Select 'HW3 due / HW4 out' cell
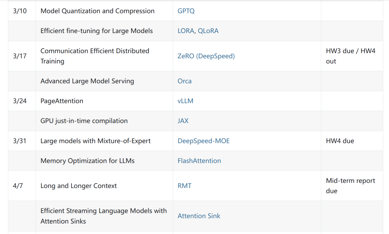 point(350,56)
